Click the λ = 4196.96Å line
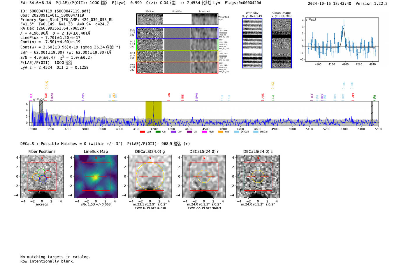Screen dimensions: 408x277 coord(55,33)
